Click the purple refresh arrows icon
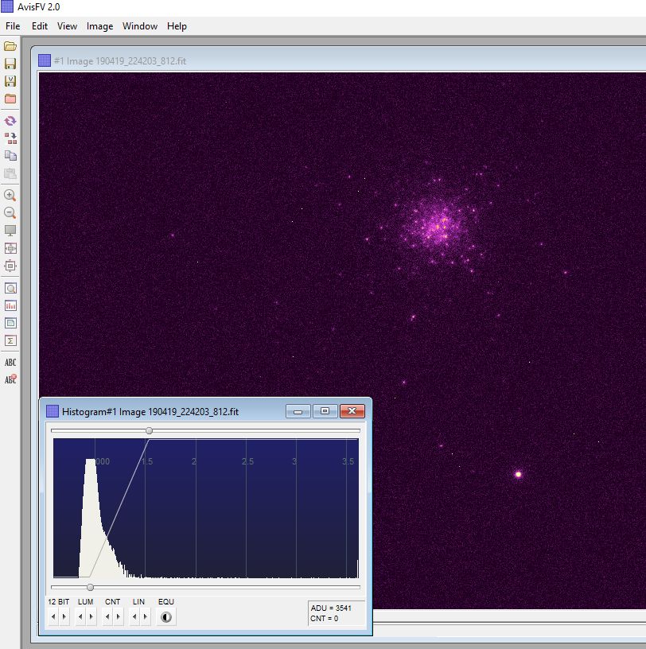The height and width of the screenshot is (649, 646). click(x=10, y=121)
